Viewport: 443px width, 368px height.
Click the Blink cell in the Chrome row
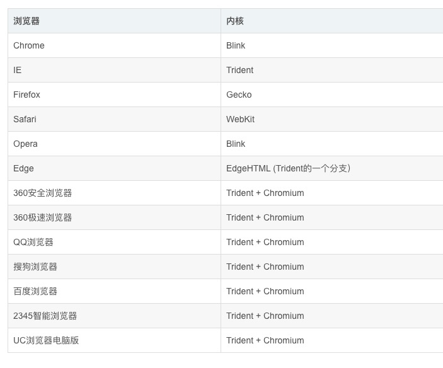point(236,45)
